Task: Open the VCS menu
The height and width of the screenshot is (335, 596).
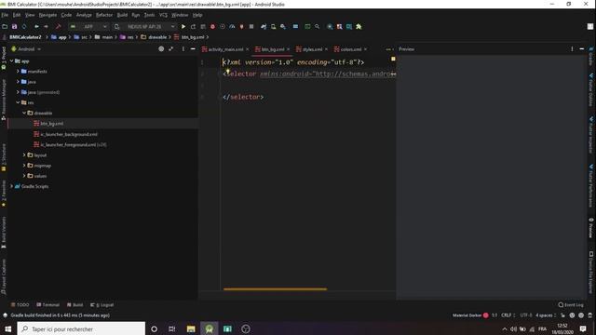Action: coord(163,15)
